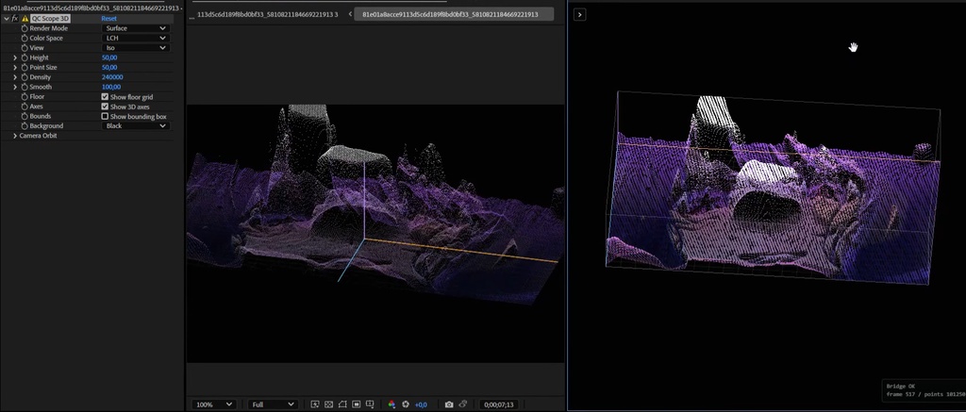Open the 100% magnification dropdown
This screenshot has height=412, width=966.
(213, 404)
